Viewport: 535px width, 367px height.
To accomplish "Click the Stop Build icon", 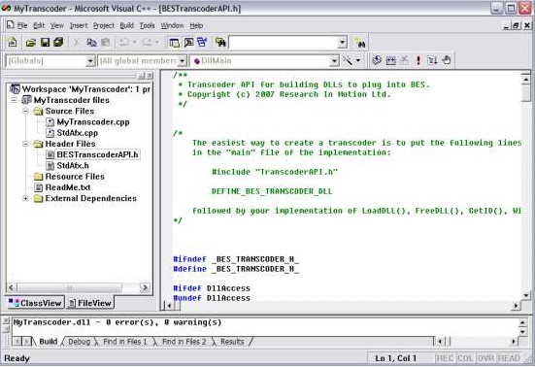I will 404,61.
